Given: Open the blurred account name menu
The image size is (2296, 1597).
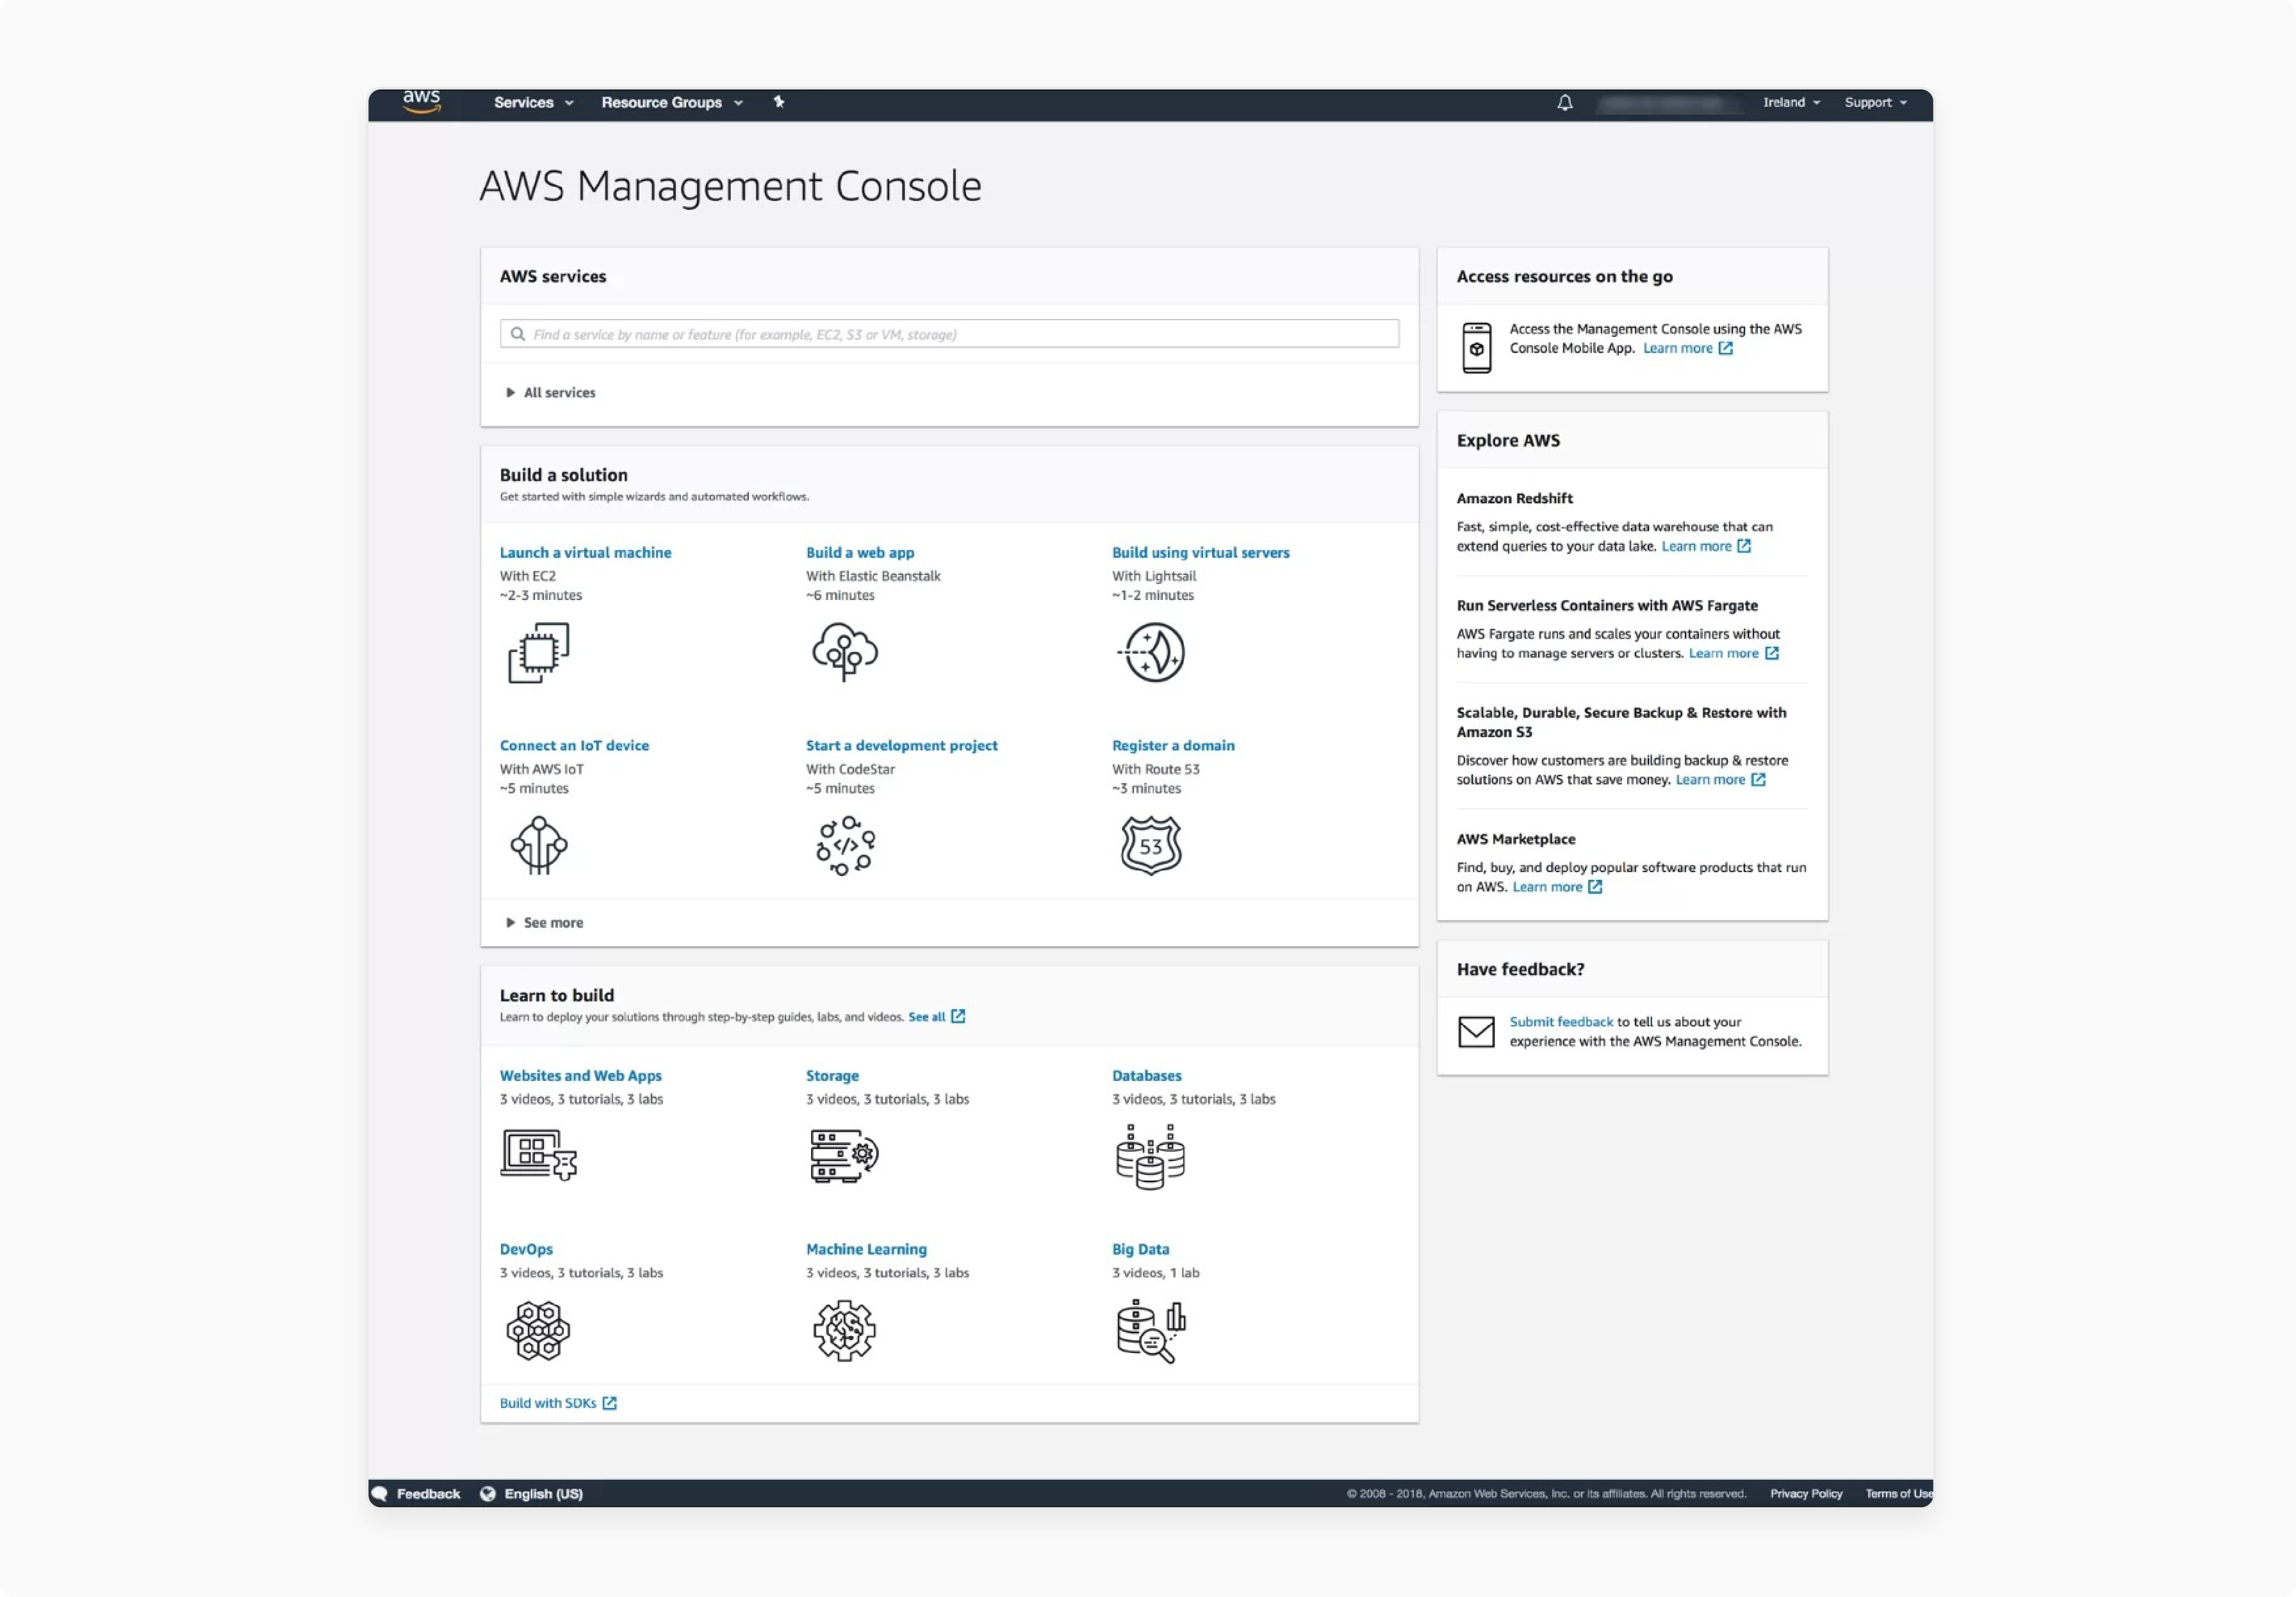Looking at the screenshot, I should click(x=1669, y=103).
